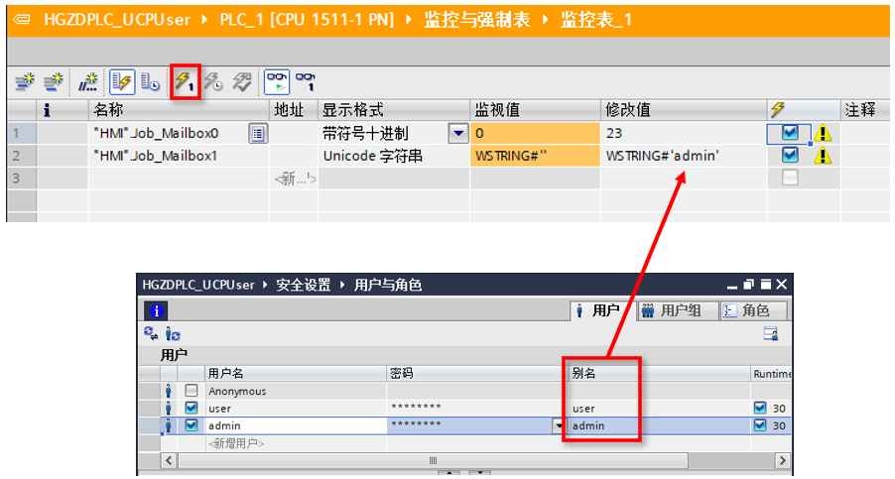
Task: Toggle Runtime checkbox in user row
Action: [760, 408]
